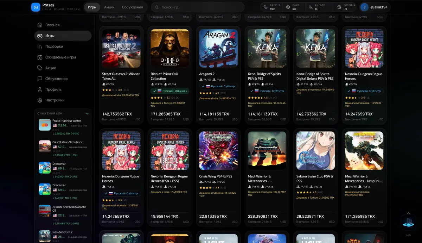Screen dimensions: 422x243
Task: Open the Sakura Swim Club PS4 & PS5 title
Action: (315, 179)
